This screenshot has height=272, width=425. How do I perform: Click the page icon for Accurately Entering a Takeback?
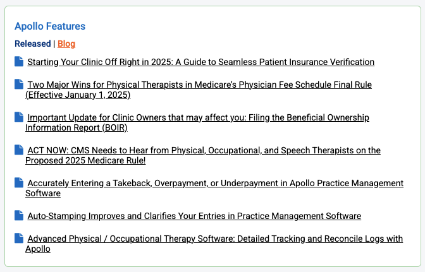18,183
